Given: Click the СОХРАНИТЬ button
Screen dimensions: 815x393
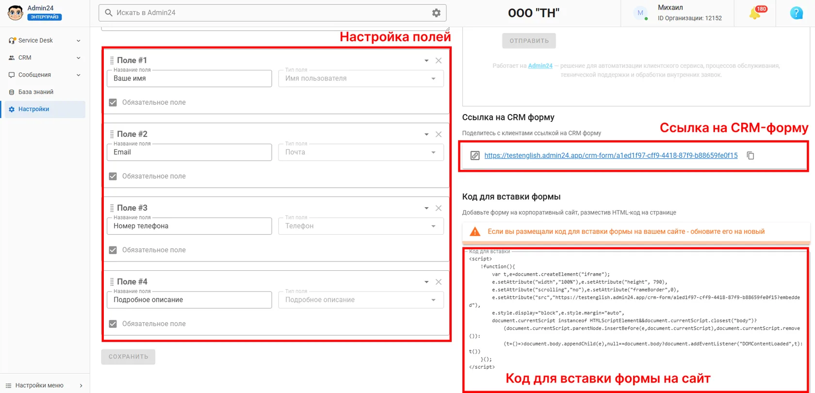Looking at the screenshot, I should point(129,357).
